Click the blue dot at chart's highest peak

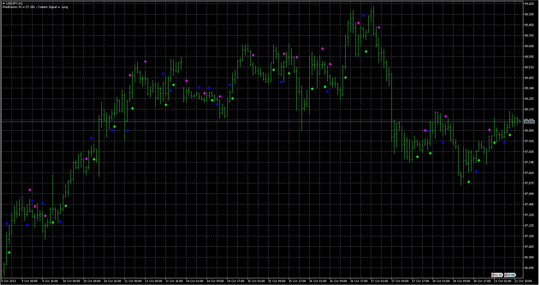coord(363,15)
